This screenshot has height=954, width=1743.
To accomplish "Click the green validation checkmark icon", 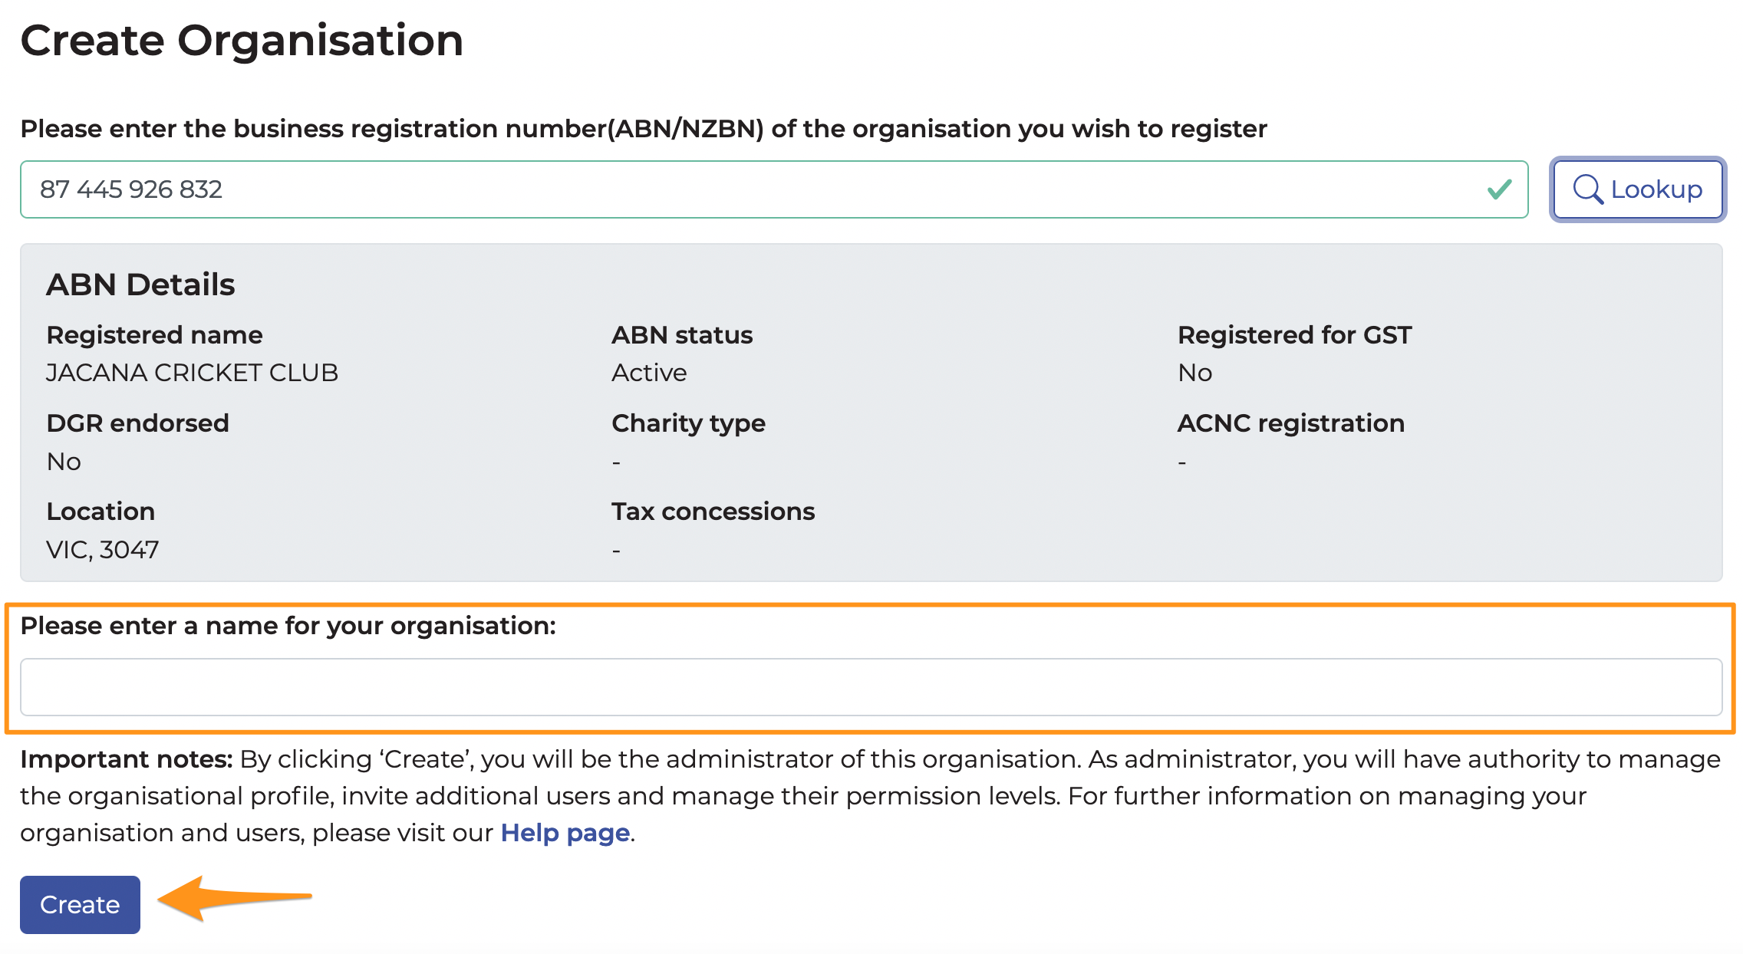I will (1499, 189).
